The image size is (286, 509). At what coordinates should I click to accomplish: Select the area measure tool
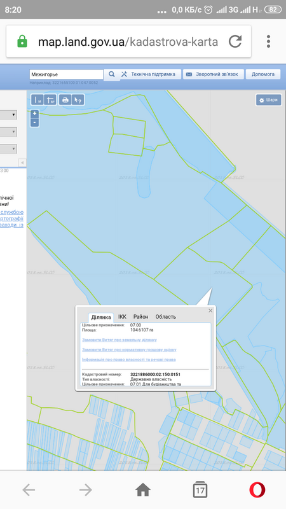(50, 100)
